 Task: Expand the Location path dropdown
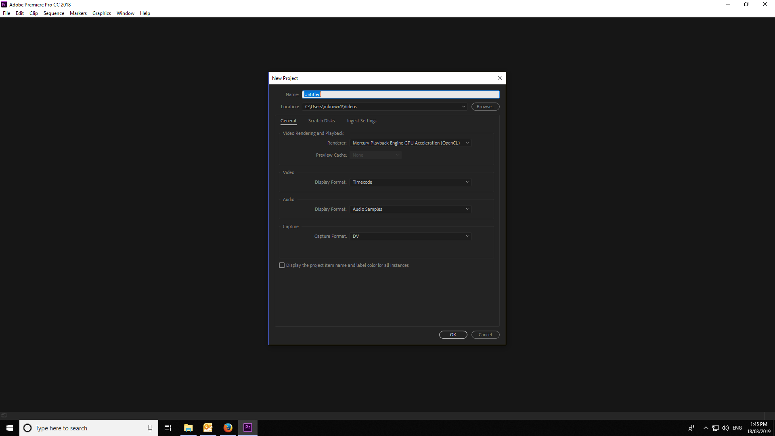[x=463, y=107]
